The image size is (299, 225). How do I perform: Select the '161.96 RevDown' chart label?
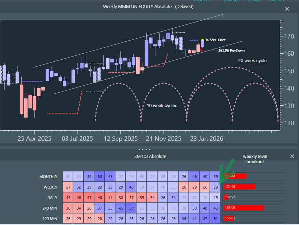pyautogui.click(x=231, y=50)
